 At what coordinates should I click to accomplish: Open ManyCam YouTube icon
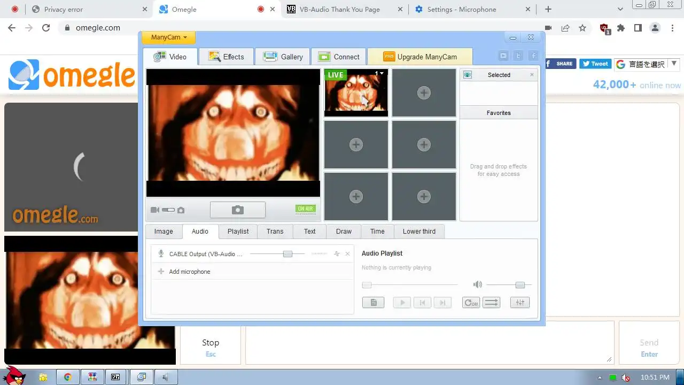pos(503,56)
